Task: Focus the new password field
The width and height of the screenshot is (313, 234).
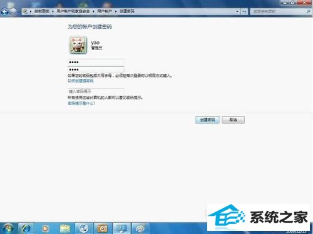Action: coord(96,62)
